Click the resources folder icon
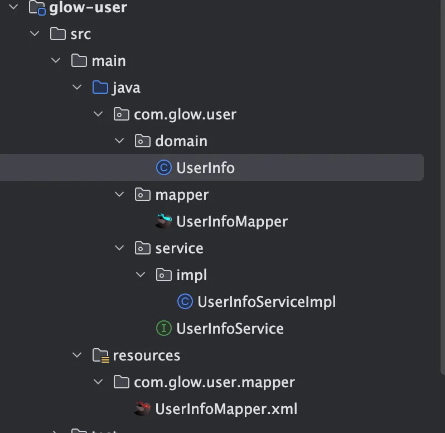Image resolution: width=445 pixels, height=433 pixels. [100, 355]
